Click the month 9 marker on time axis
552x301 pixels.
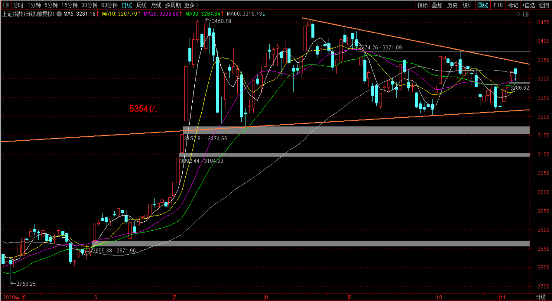(350, 297)
